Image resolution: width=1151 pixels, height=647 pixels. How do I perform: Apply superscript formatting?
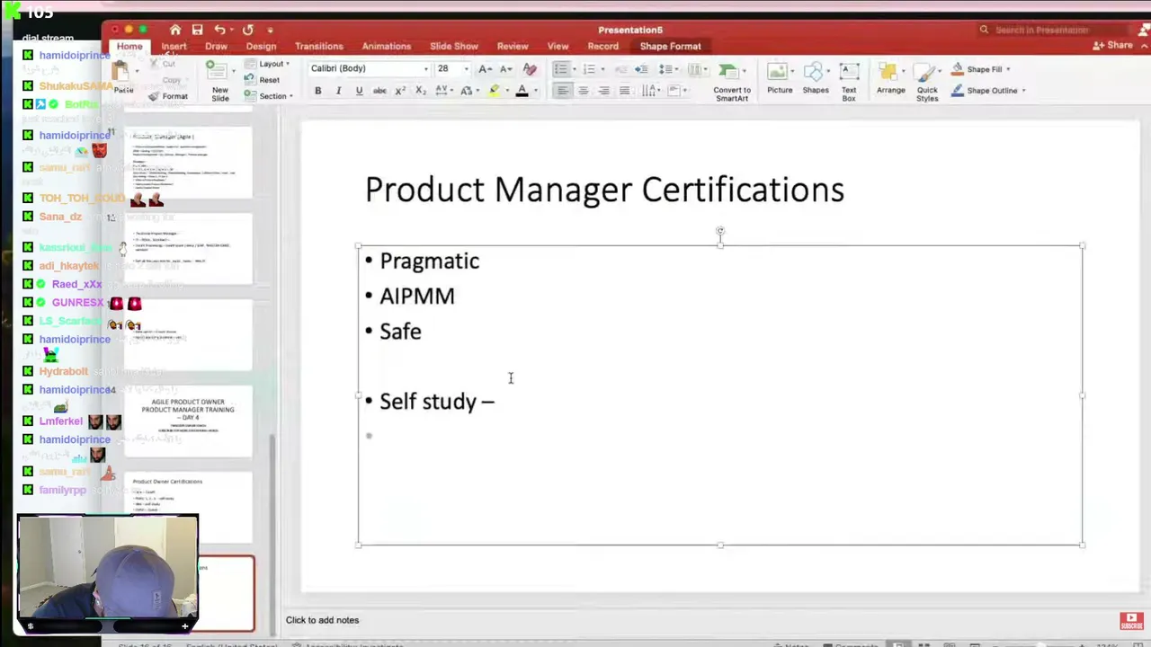(400, 91)
